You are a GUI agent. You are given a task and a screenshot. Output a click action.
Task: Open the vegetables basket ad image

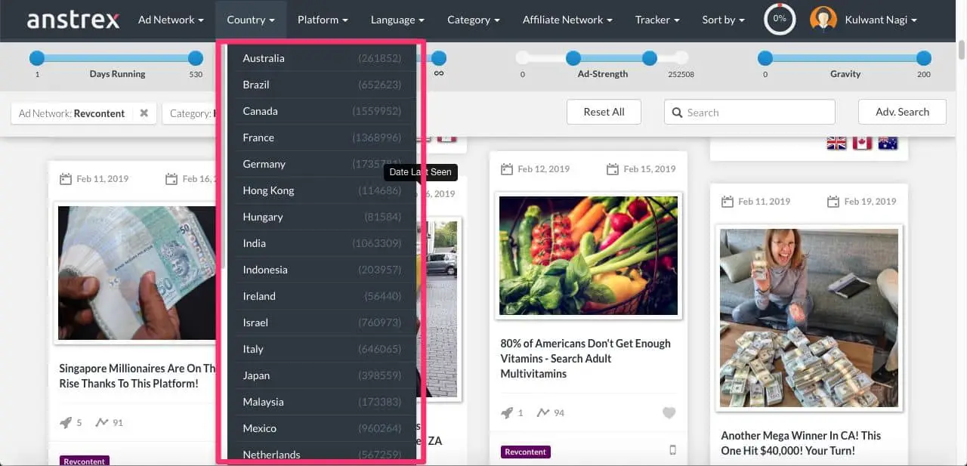(589, 255)
